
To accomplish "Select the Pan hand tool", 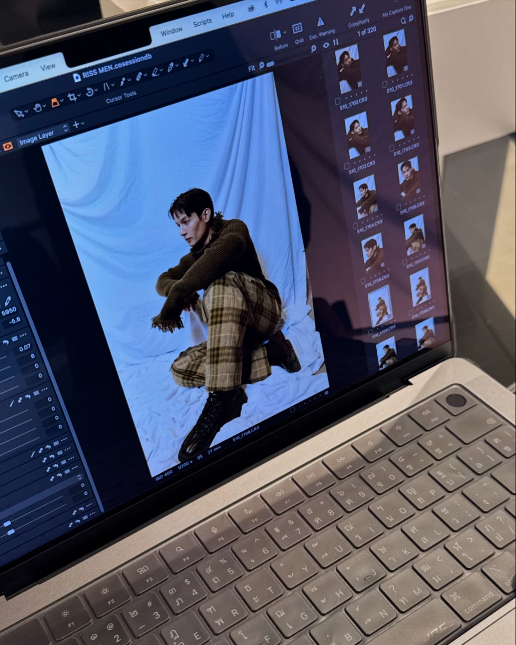I will 38,108.
